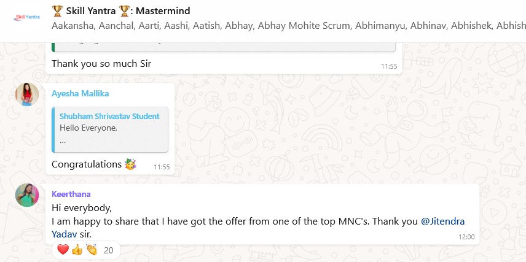Click the party face emoji after Congratulations
This screenshot has width=526, height=262.
click(x=130, y=164)
